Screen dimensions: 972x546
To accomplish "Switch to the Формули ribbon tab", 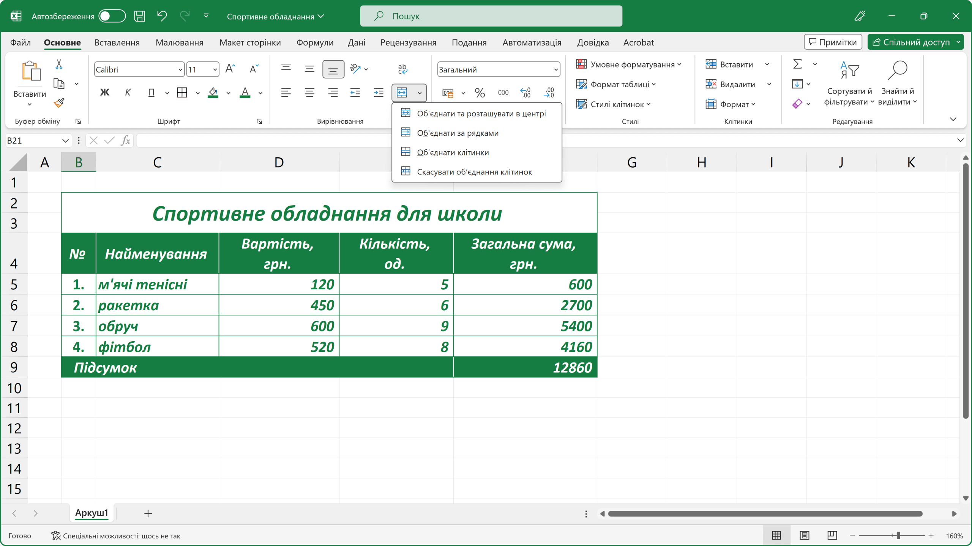I will pos(315,42).
